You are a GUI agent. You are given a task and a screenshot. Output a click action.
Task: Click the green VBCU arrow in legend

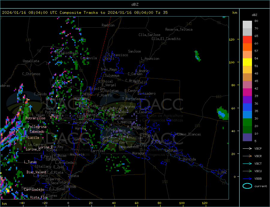point(247,171)
